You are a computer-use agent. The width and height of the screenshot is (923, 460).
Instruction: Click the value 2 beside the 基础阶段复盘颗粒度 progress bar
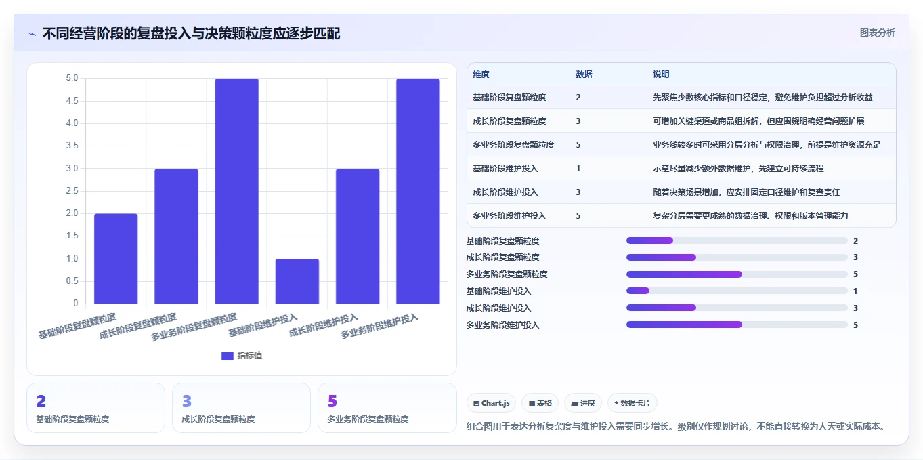(x=855, y=241)
